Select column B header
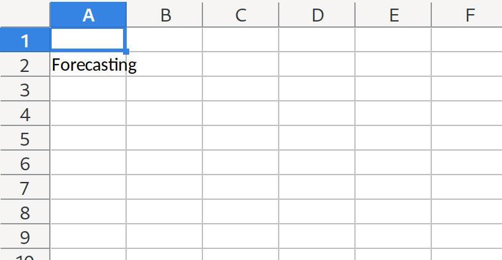Viewport: 502px width, 260px height. click(164, 15)
